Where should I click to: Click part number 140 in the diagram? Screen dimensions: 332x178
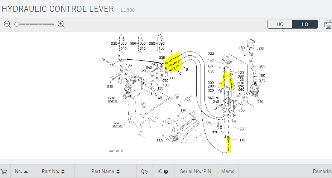[x=159, y=98]
